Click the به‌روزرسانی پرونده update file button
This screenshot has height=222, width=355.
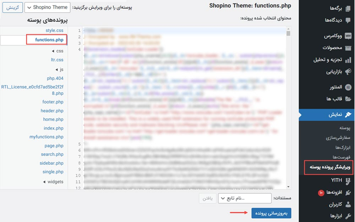[271, 213]
